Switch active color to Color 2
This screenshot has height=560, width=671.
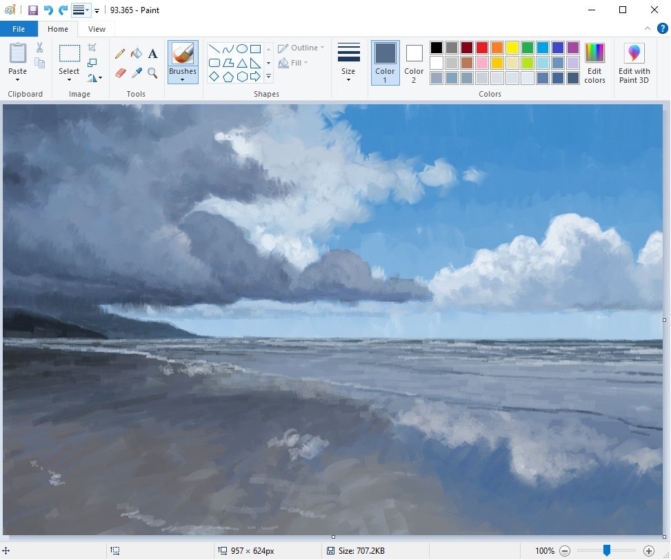414,62
